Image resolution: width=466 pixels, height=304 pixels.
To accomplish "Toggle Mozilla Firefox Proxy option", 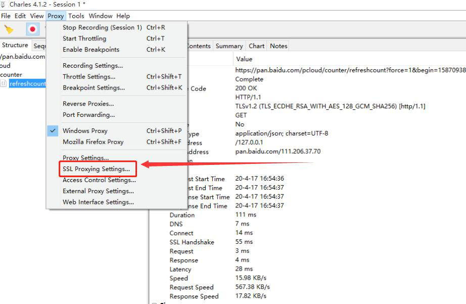I will point(116,142).
